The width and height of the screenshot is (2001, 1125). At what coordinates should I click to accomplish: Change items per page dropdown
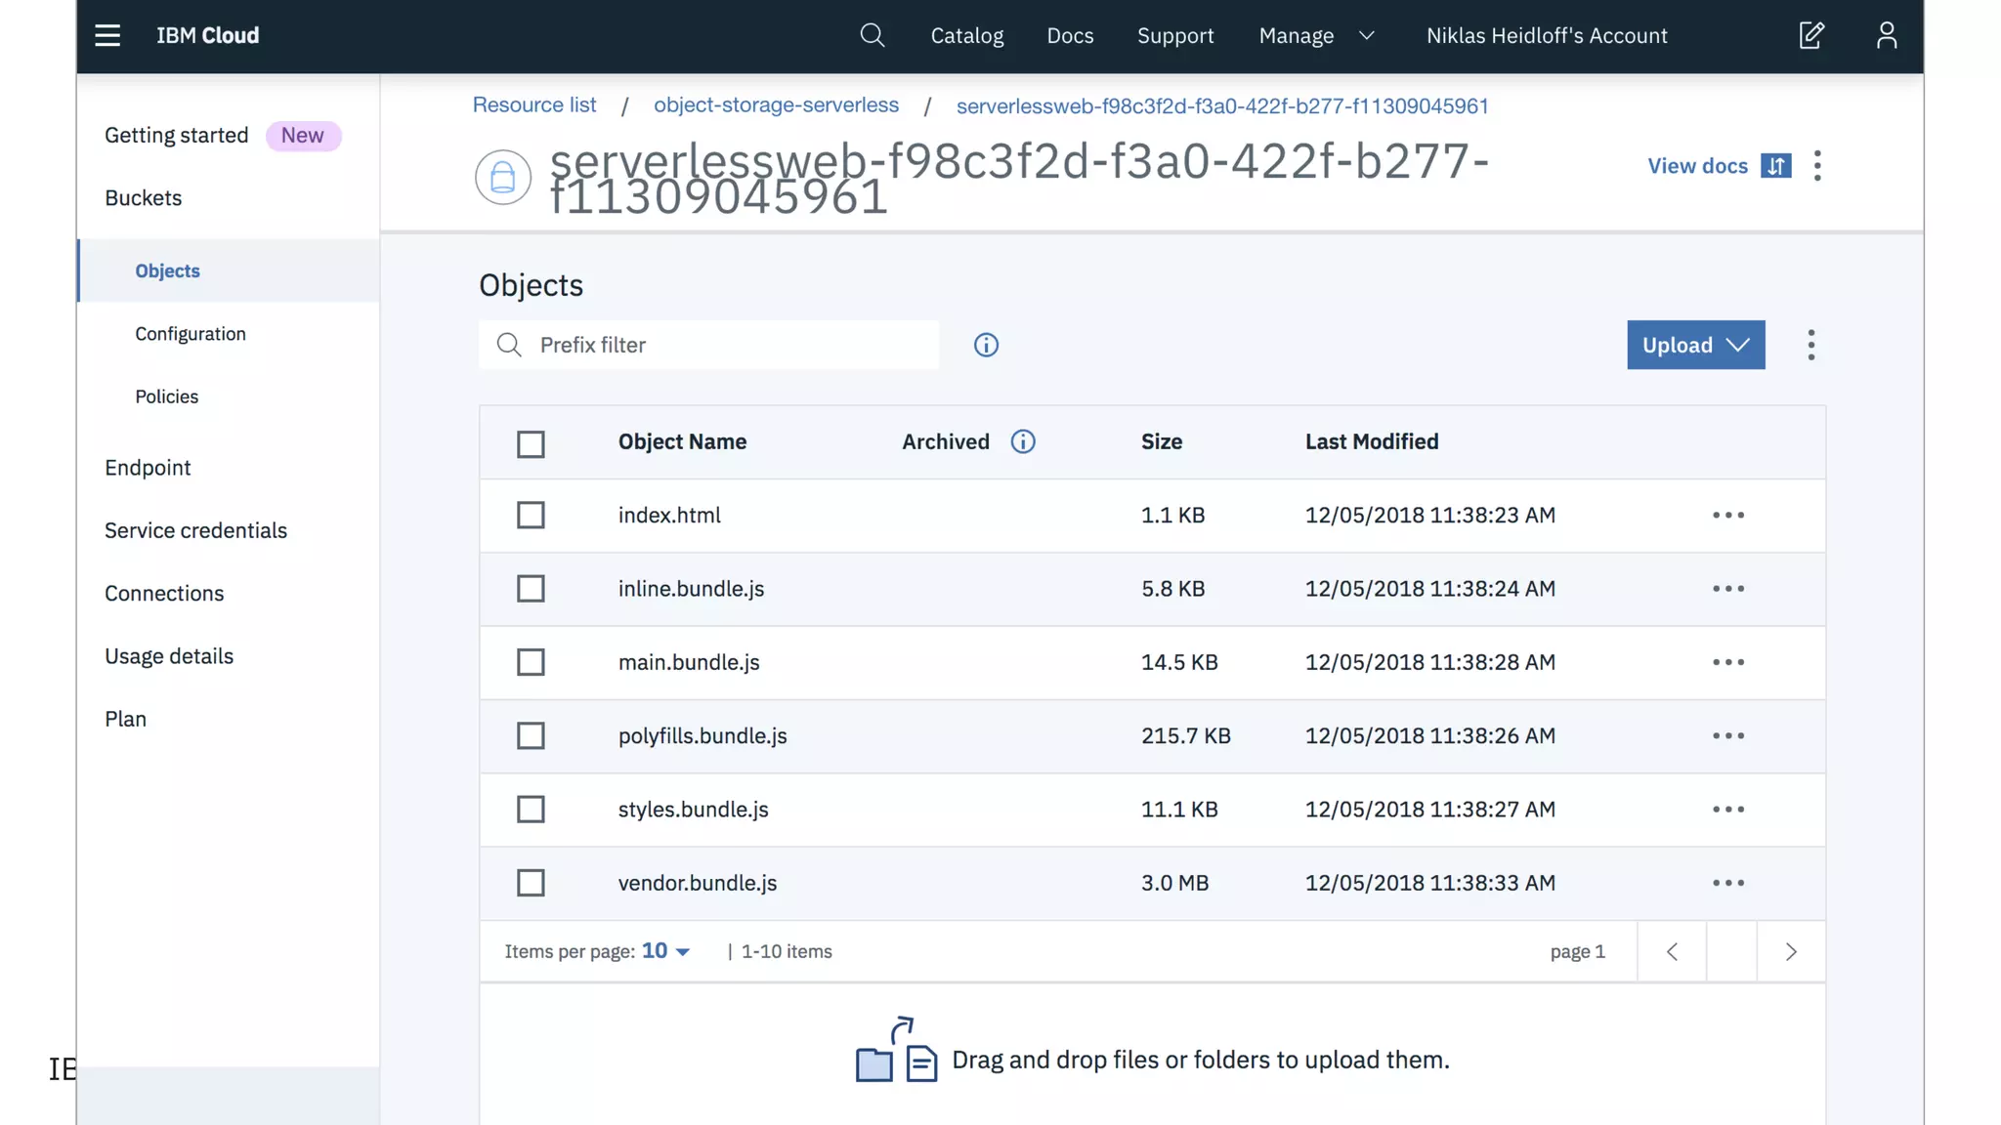(x=665, y=951)
